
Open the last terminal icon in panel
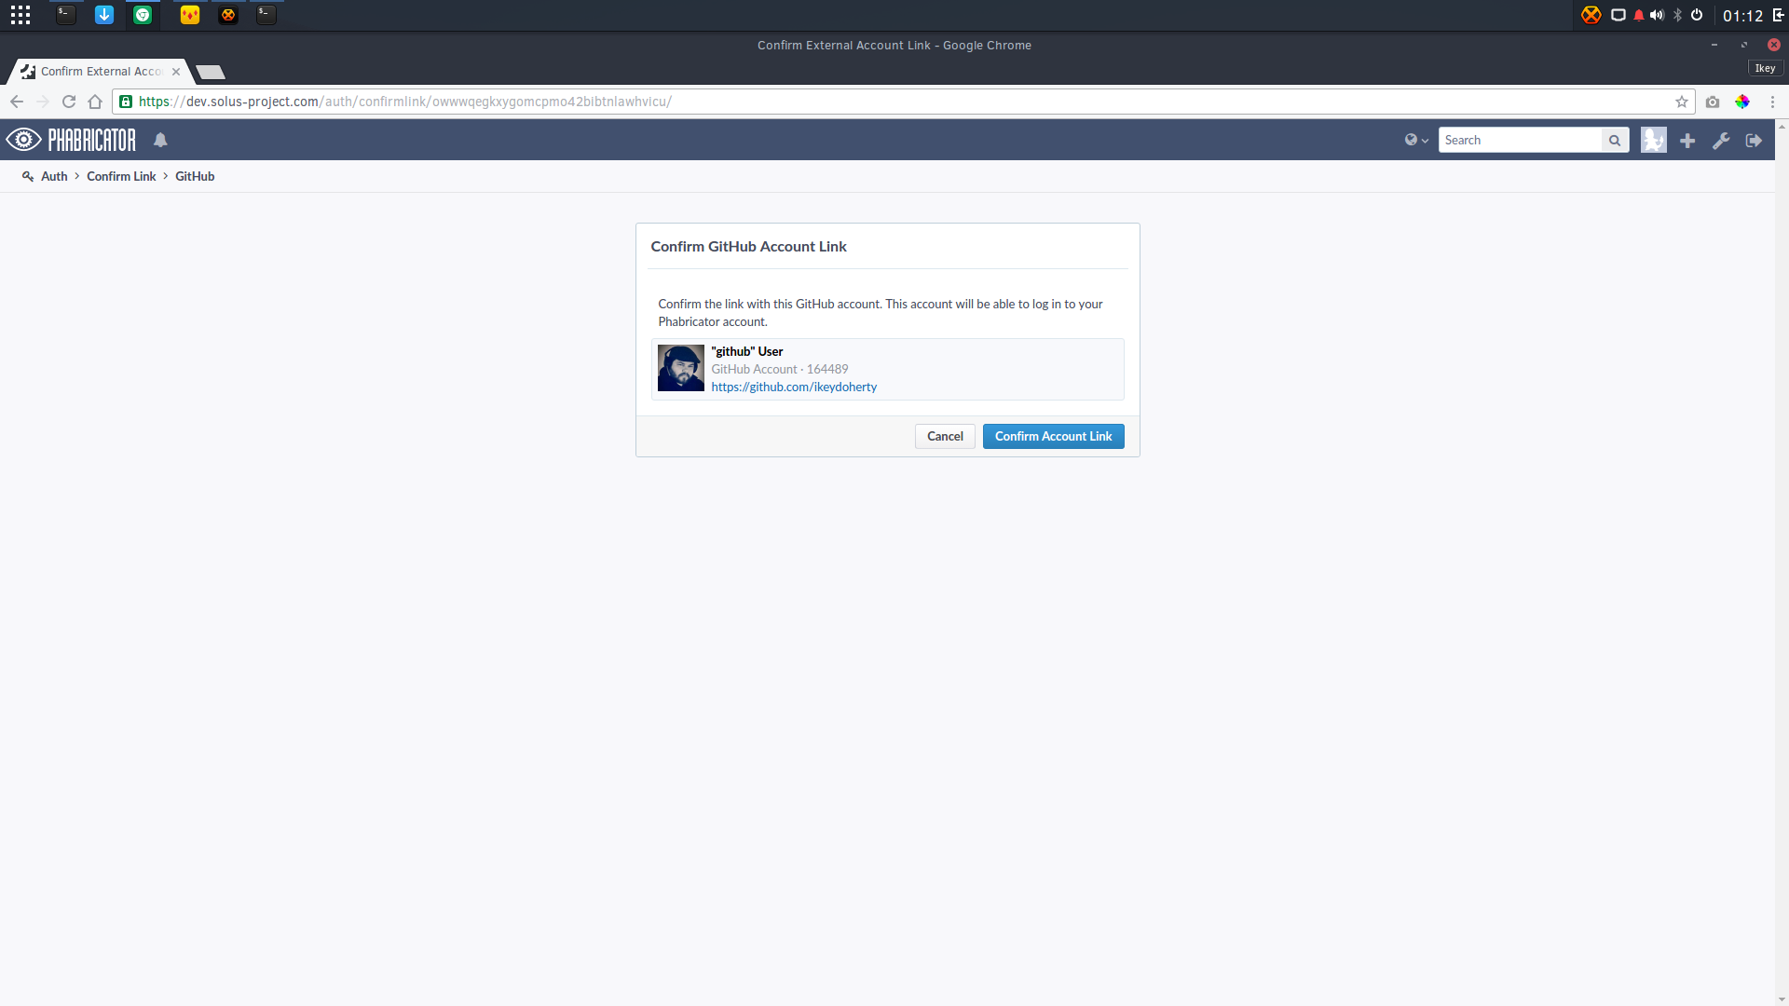266,15
